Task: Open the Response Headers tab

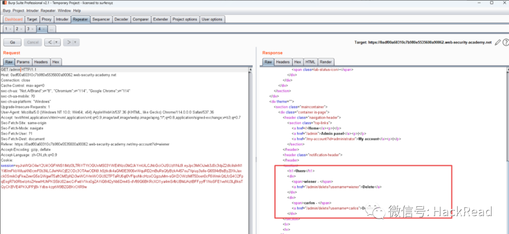Action: (x=283, y=62)
